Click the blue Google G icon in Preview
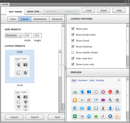 117,108
